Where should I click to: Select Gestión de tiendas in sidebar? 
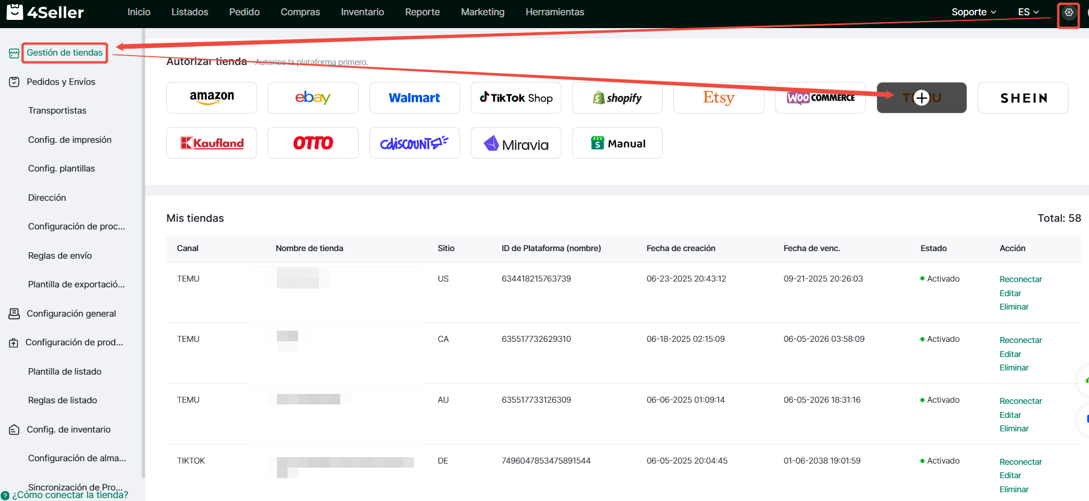64,53
